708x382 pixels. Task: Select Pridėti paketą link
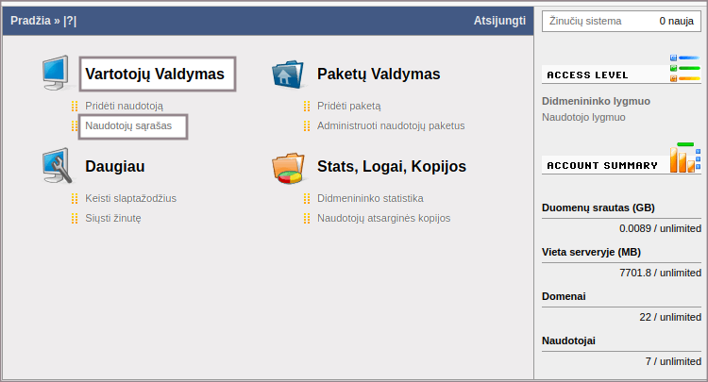point(348,107)
